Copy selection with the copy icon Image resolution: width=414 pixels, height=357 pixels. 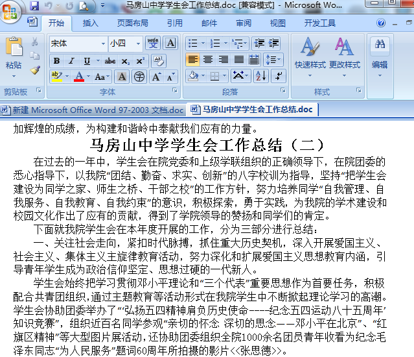34,56
